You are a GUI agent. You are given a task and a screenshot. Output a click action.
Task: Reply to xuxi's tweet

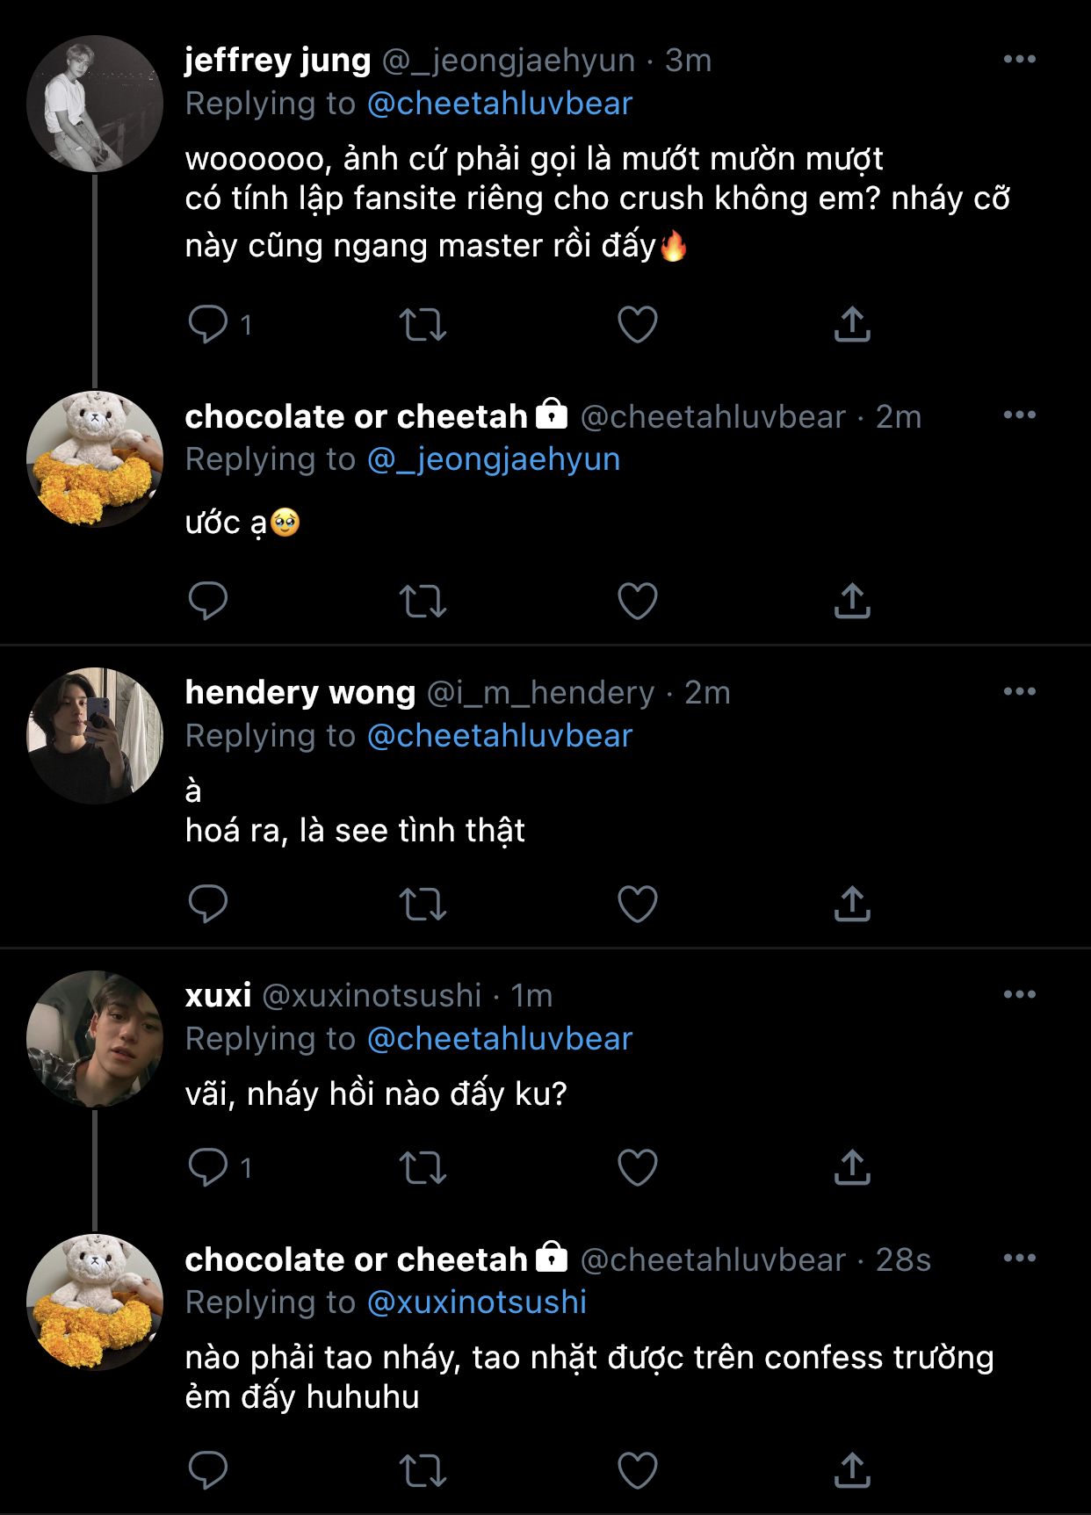point(208,1167)
